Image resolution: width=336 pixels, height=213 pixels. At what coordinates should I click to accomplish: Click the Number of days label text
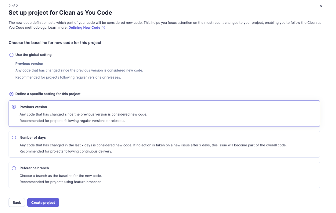(x=33, y=138)
